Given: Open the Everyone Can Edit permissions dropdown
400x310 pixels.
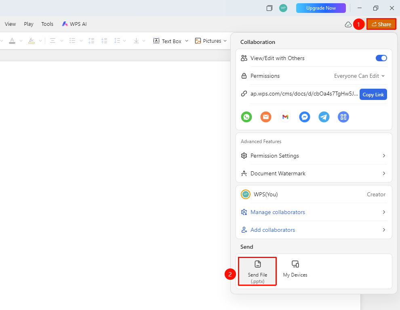Looking at the screenshot, I should tap(360, 76).
